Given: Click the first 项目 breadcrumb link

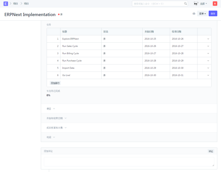Looking at the screenshot, I should point(15,4).
